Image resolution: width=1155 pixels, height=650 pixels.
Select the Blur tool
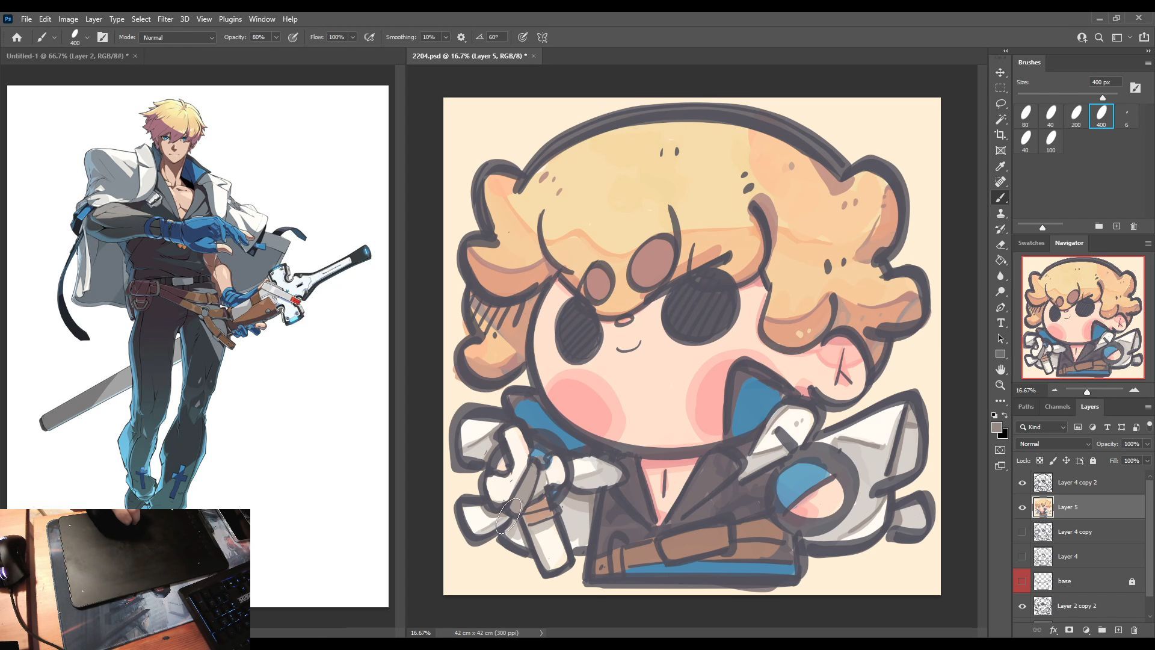pos(1000,276)
